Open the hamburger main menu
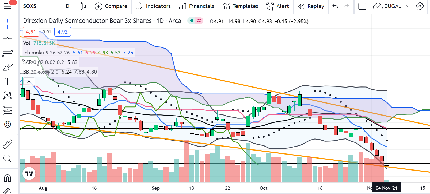430x194 pixels. (x=7, y=6)
